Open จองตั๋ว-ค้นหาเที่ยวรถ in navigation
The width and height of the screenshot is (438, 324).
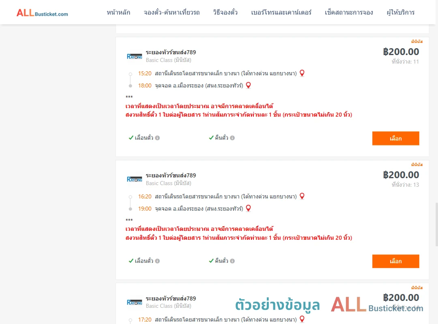pos(172,13)
